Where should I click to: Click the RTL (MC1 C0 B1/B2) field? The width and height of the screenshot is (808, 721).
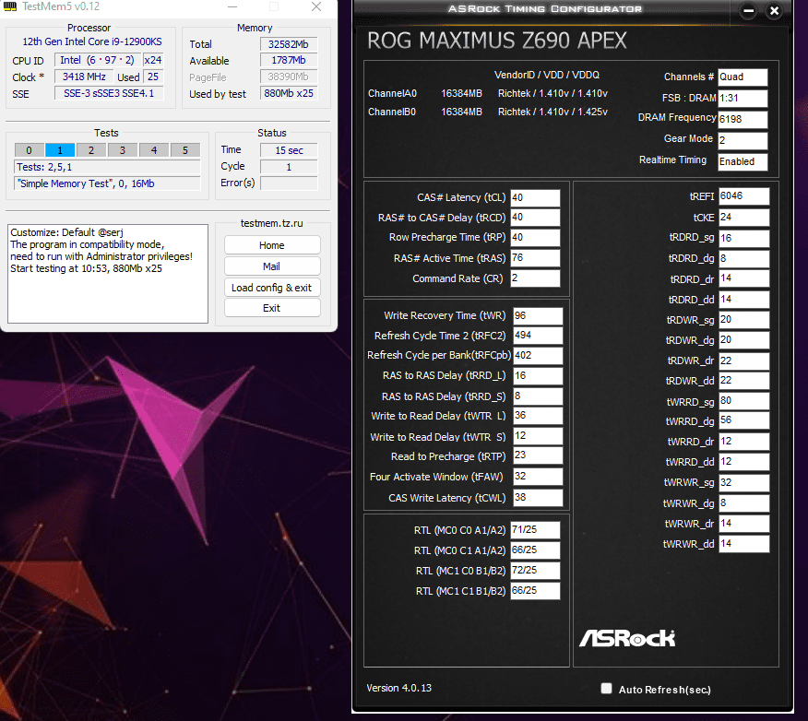pyautogui.click(x=535, y=571)
